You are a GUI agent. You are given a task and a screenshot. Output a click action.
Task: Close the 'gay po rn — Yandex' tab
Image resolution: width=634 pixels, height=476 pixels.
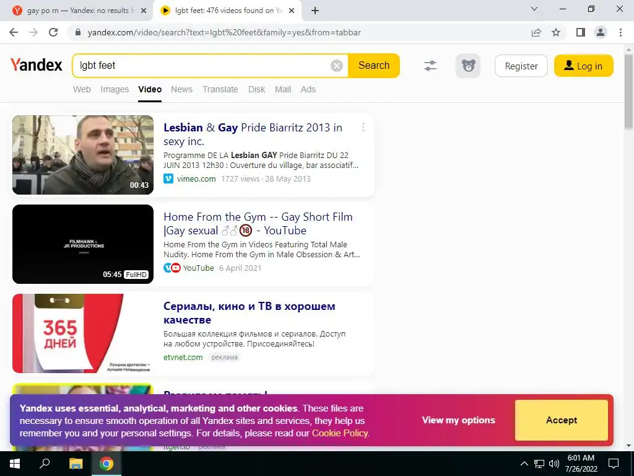(x=144, y=11)
